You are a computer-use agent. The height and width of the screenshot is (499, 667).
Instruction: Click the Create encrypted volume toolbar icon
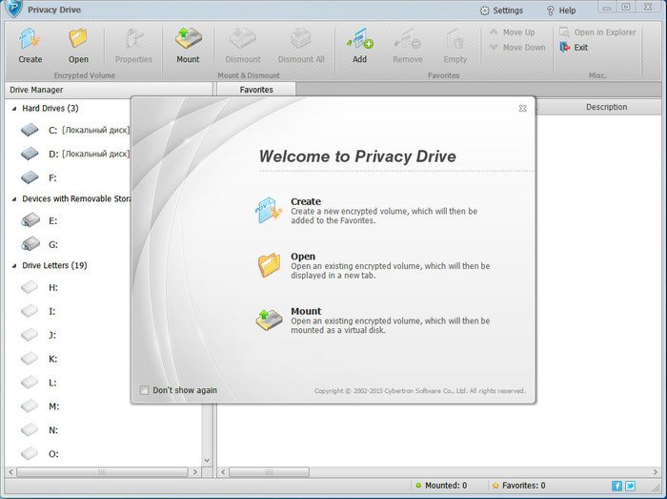click(30, 39)
